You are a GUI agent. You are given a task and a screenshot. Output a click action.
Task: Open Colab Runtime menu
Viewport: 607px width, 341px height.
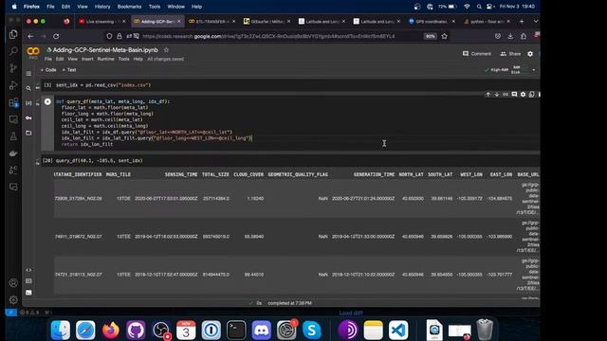pos(105,59)
